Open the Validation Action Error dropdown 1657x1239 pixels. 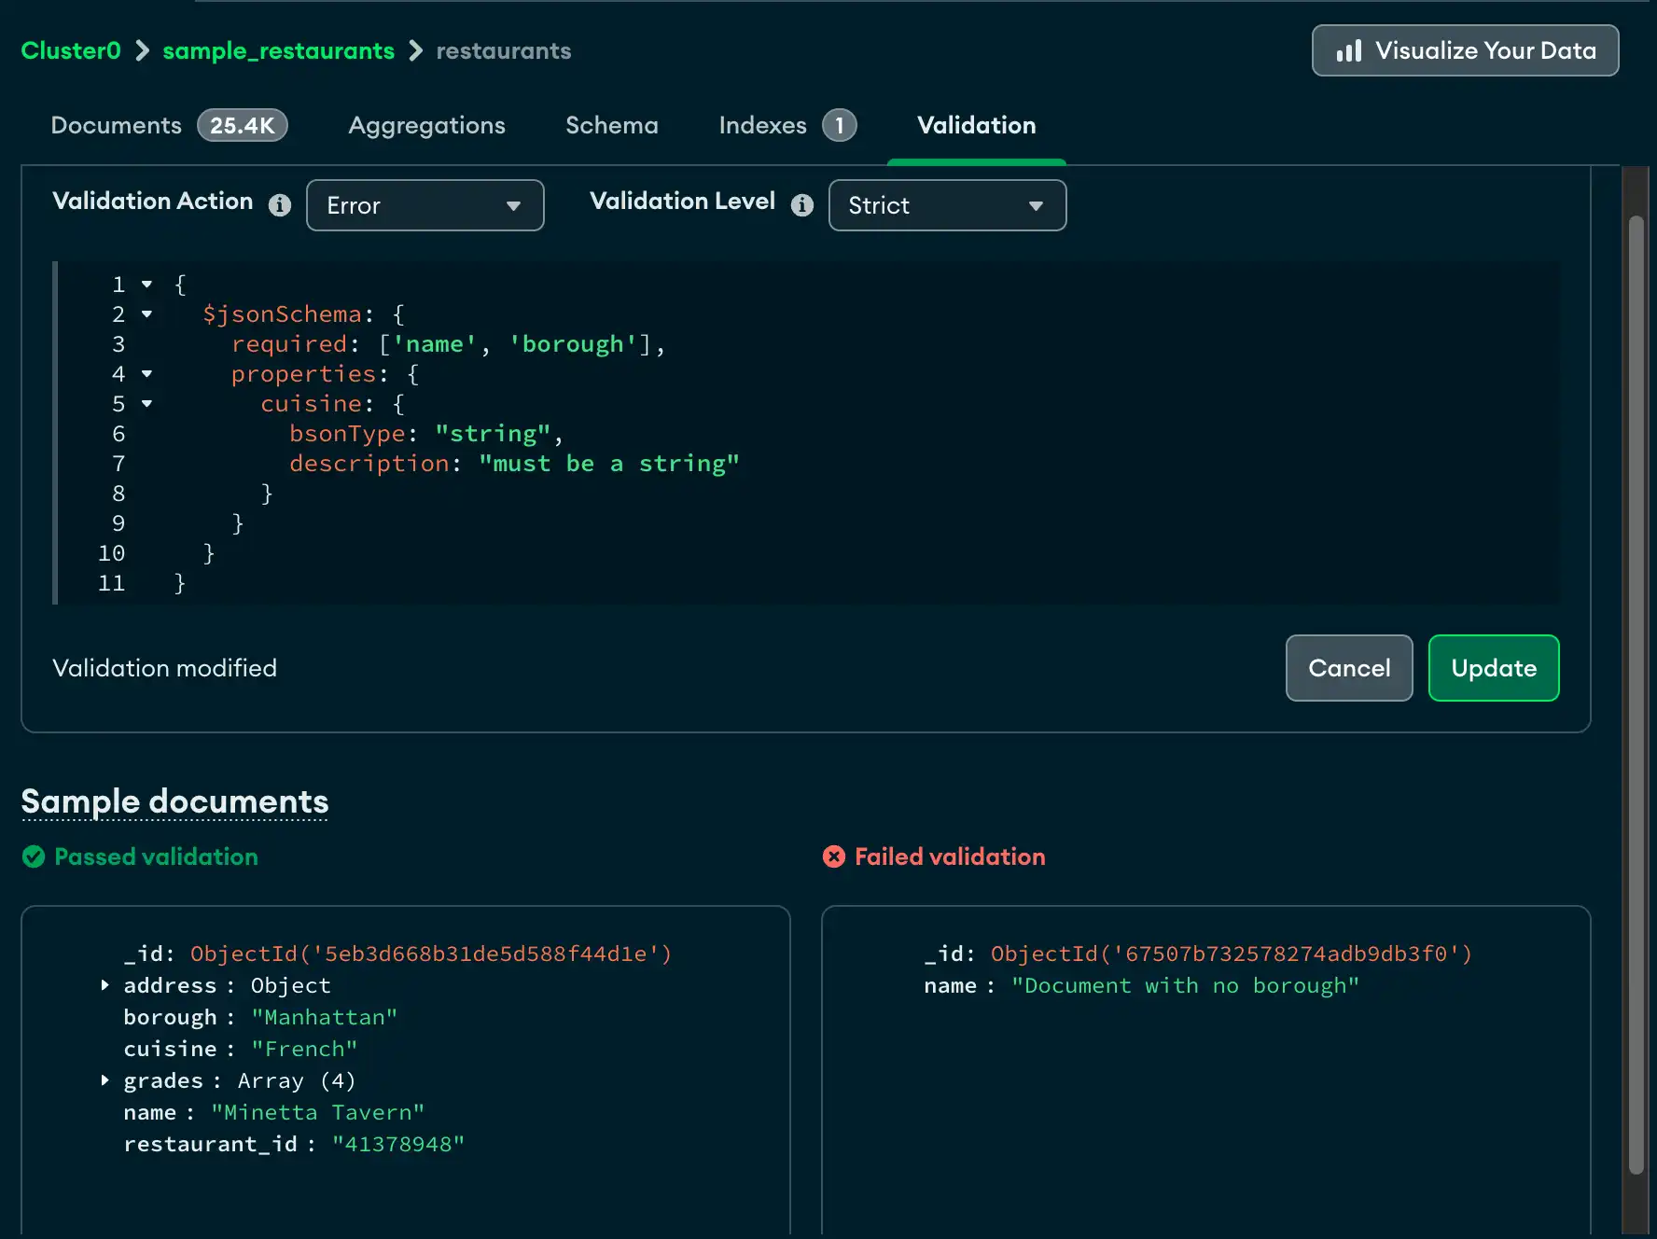(x=425, y=205)
